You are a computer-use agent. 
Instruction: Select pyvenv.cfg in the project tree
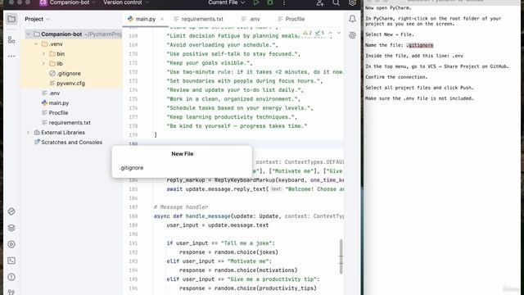point(70,84)
